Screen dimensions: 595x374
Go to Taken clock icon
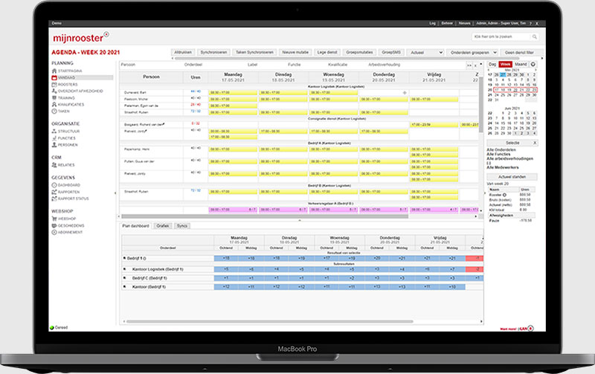click(56, 112)
